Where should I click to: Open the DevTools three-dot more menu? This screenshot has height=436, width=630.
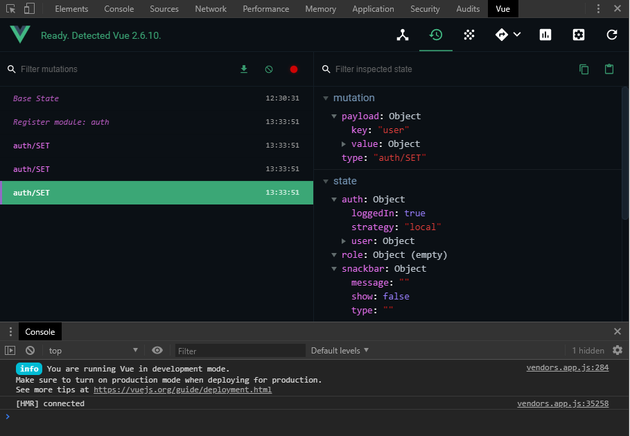[598, 8]
